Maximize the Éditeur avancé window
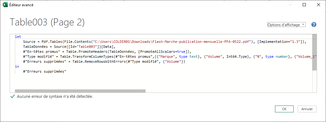 (x=304, y=5)
